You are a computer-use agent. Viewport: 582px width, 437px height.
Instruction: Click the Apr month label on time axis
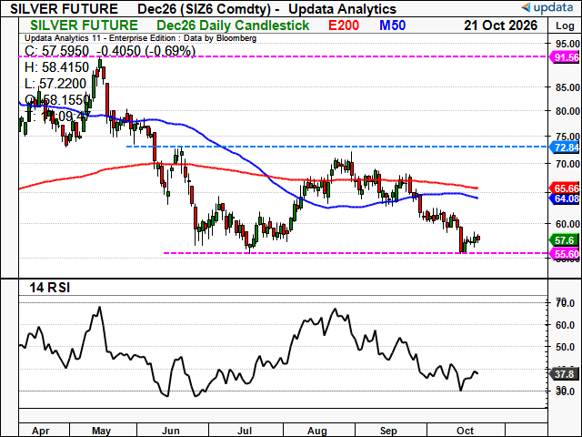(40, 431)
